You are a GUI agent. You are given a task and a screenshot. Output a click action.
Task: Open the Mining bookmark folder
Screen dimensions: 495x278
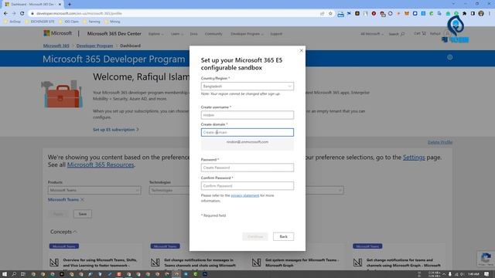112,22
